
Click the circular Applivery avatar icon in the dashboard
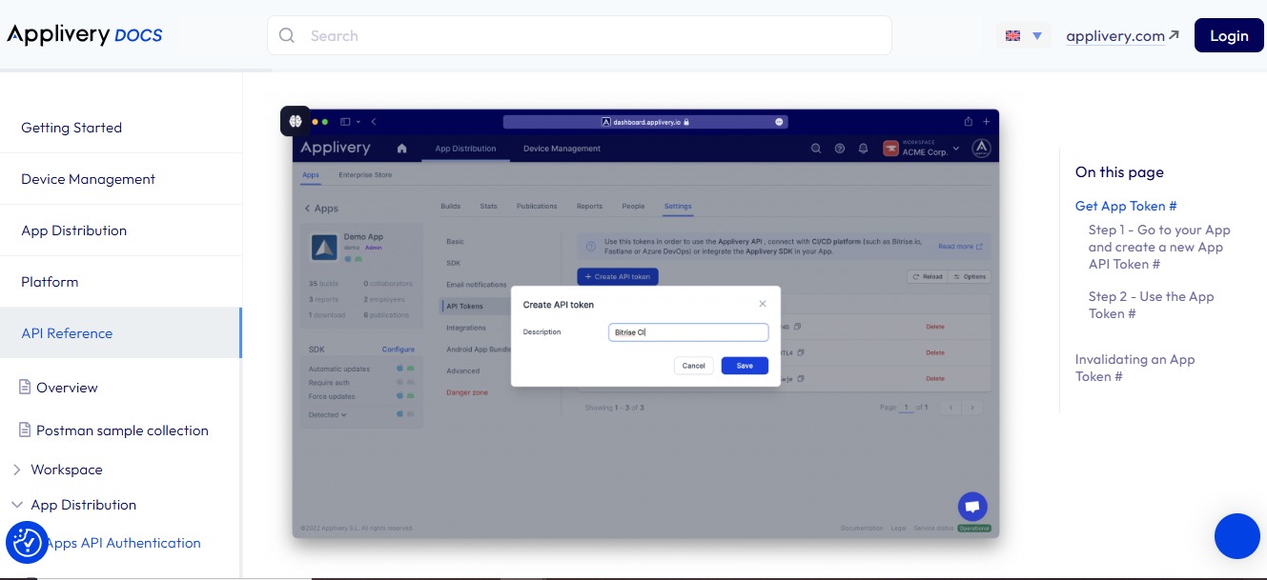981,148
